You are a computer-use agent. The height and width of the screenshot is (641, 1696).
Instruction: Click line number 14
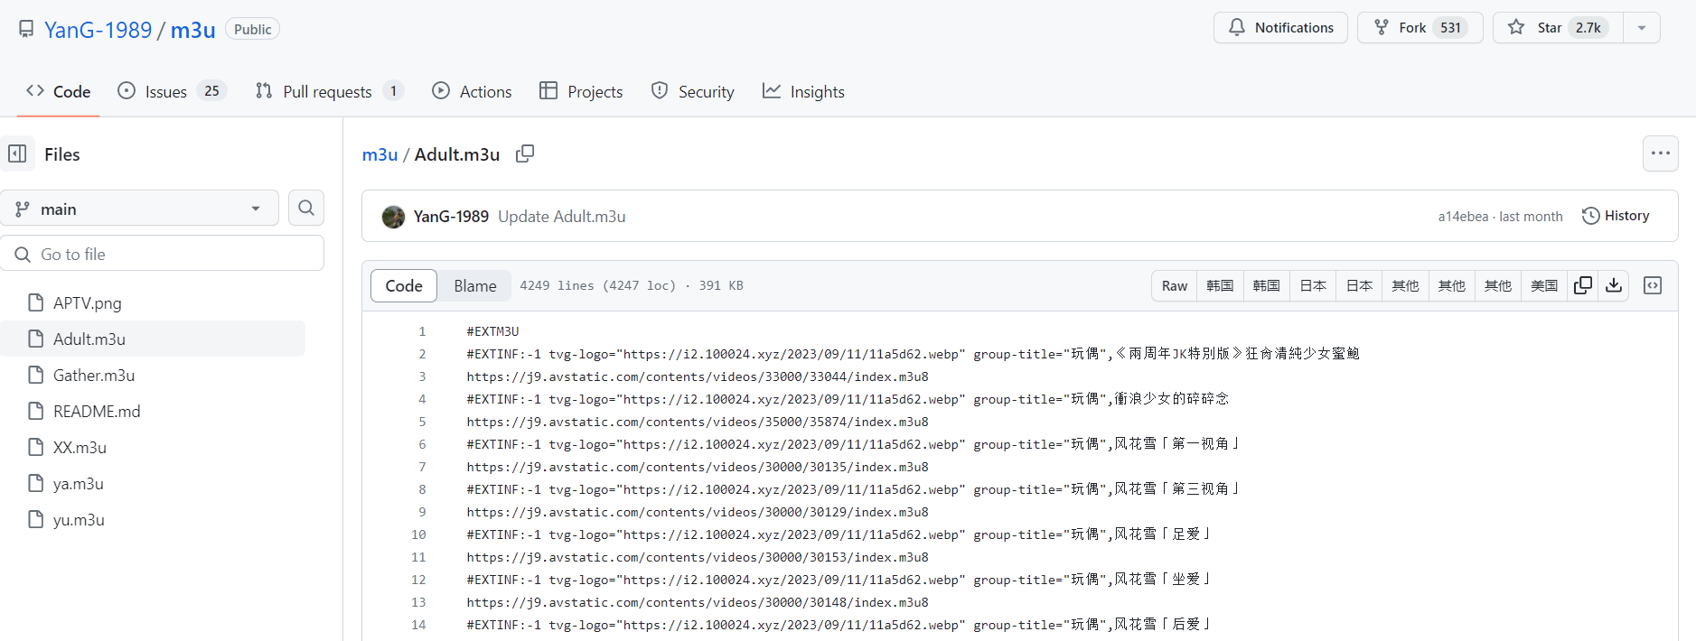pyautogui.click(x=418, y=625)
